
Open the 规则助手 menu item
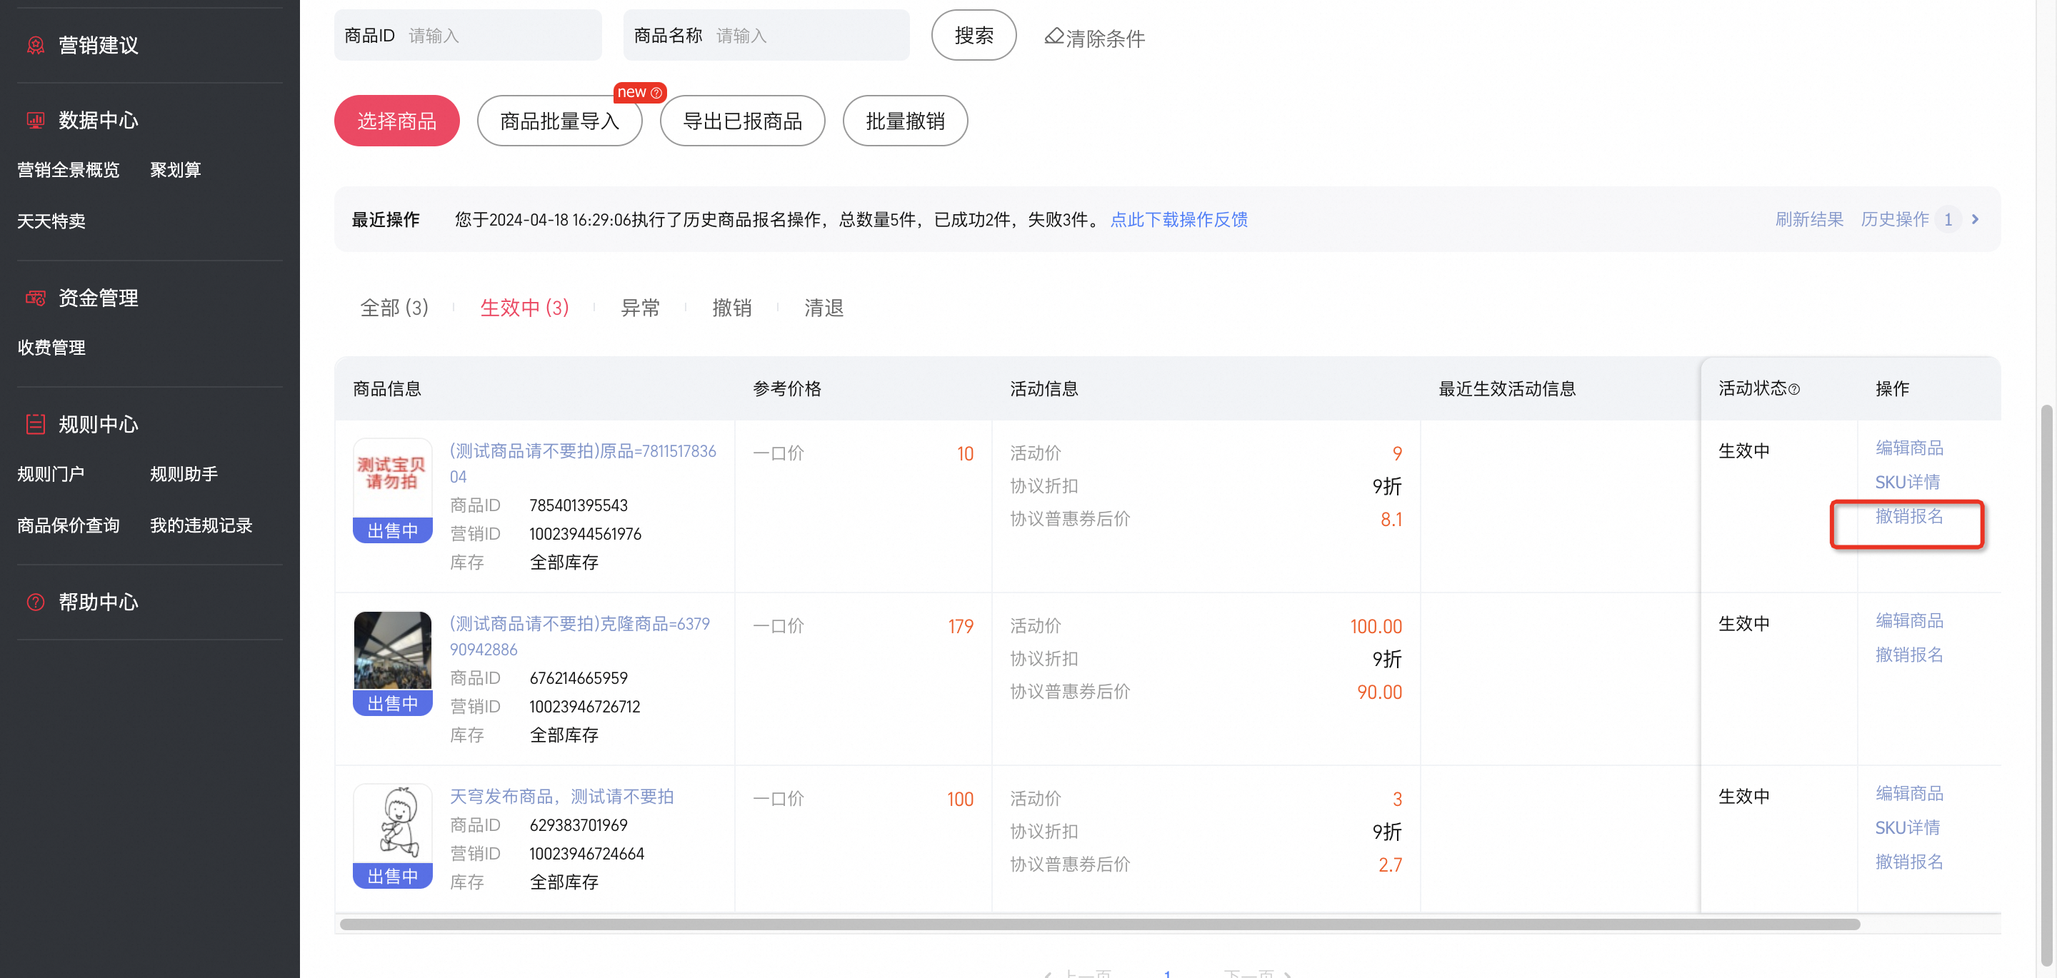pyautogui.click(x=184, y=474)
